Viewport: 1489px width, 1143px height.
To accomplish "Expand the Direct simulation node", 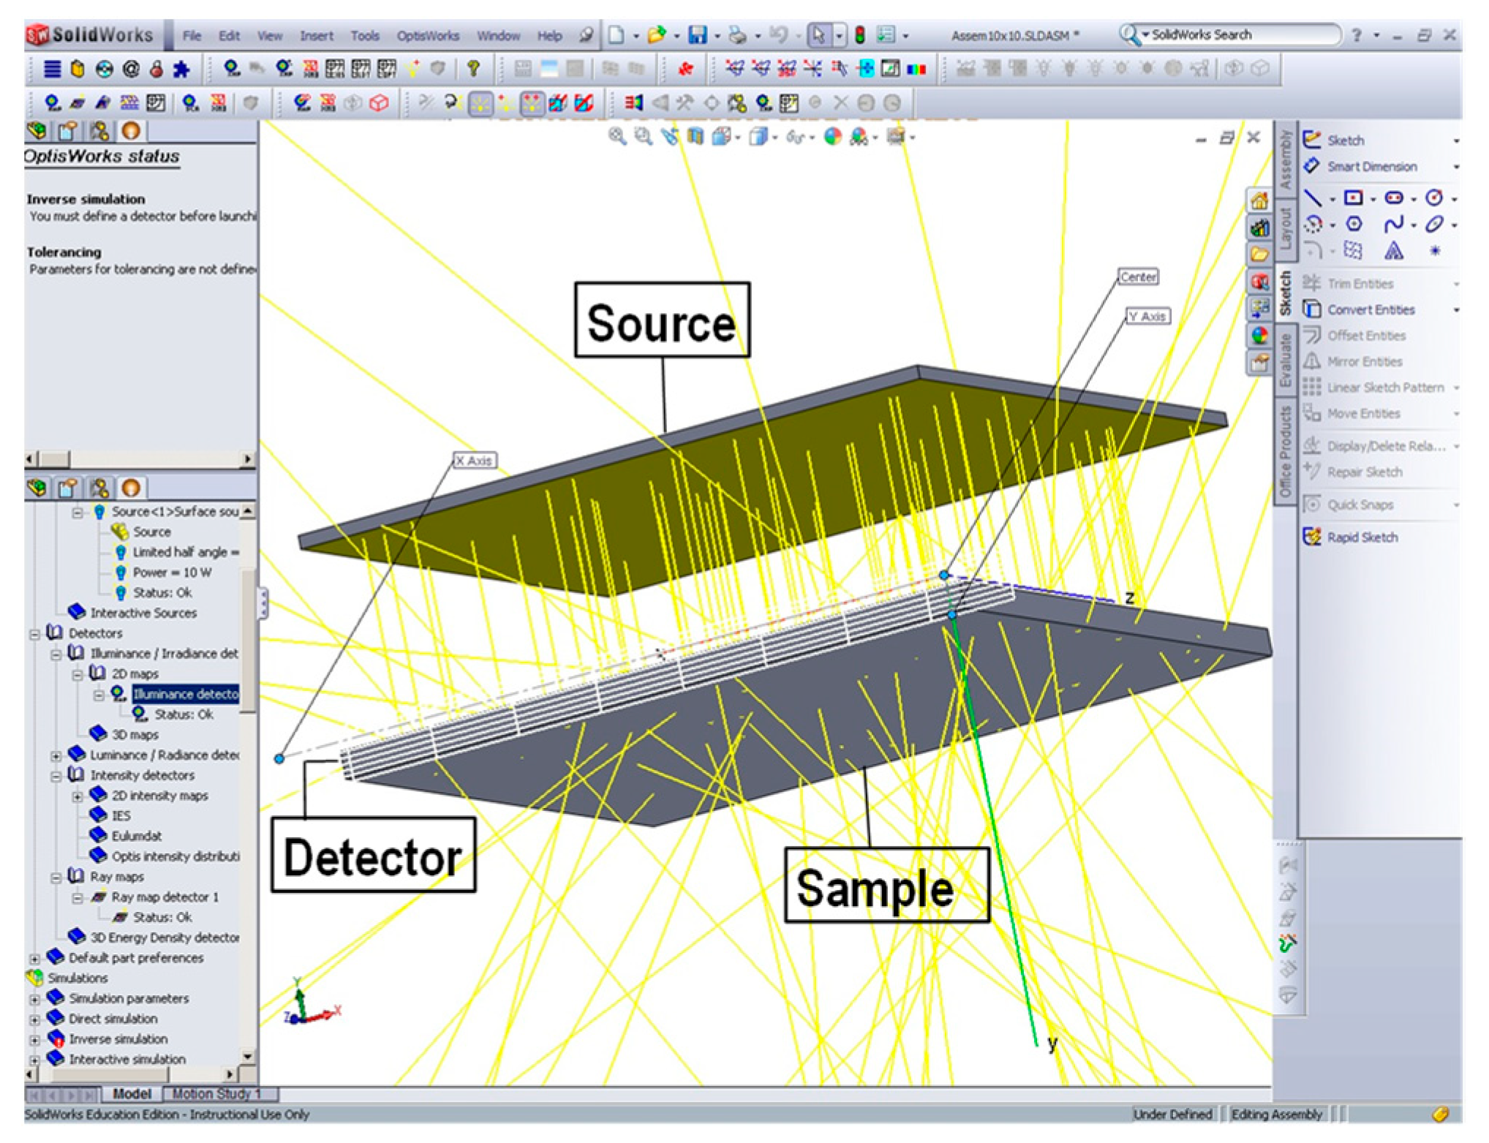I will tap(34, 1019).
